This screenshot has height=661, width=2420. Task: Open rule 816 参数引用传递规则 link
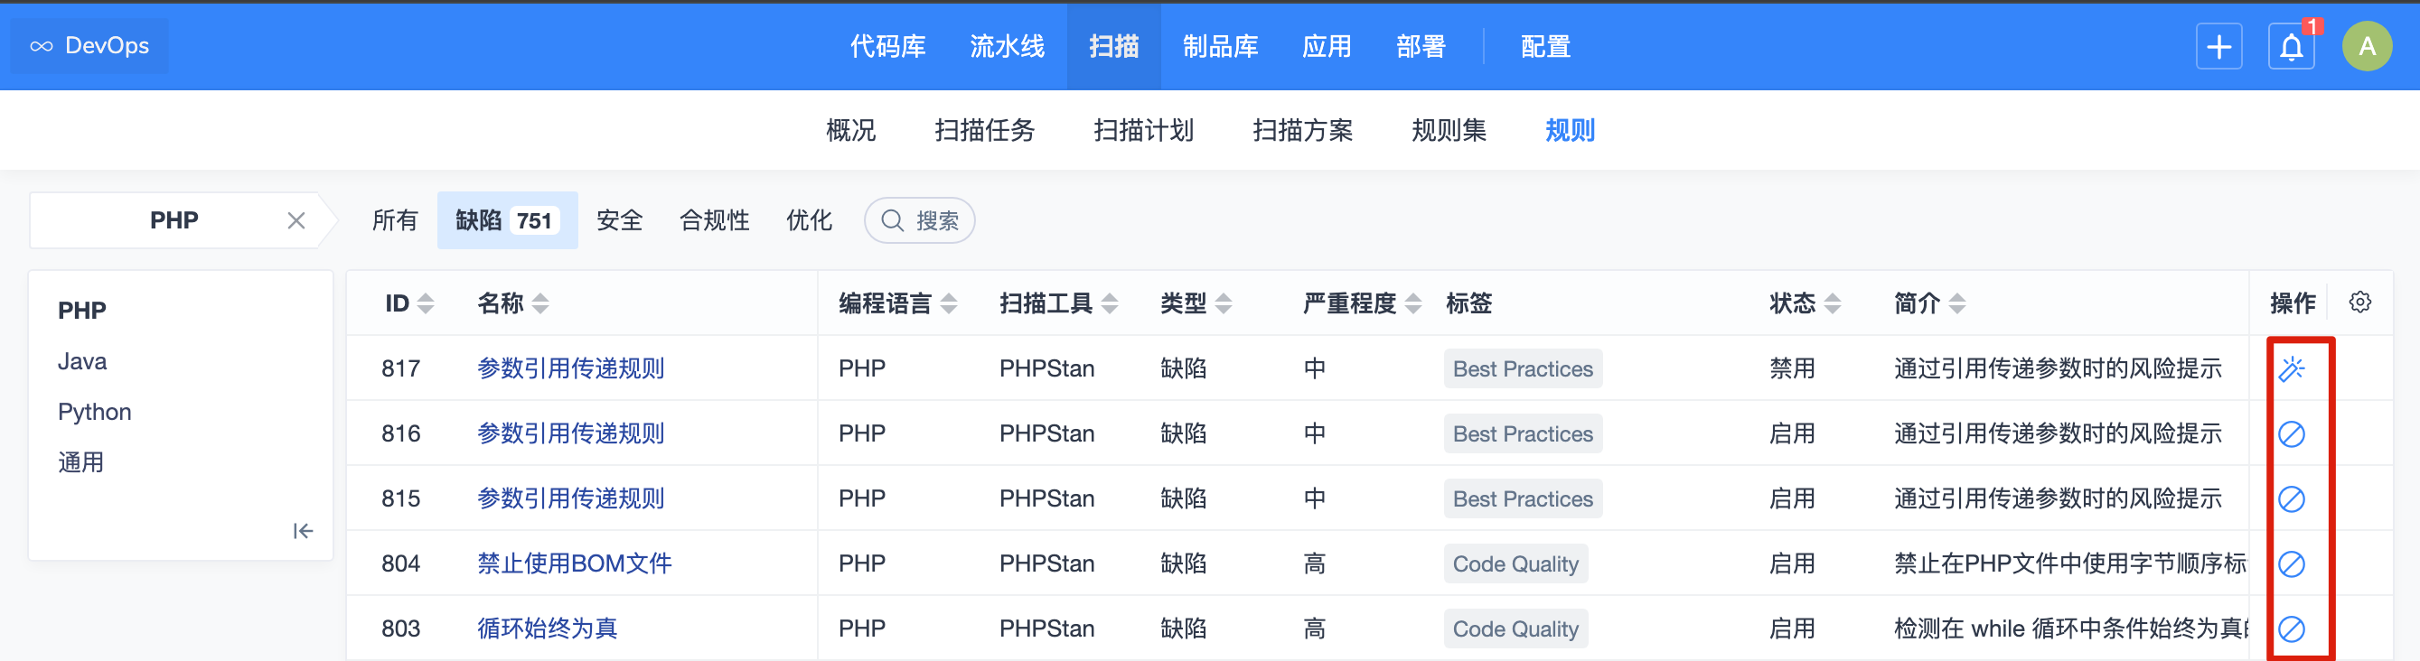(570, 433)
